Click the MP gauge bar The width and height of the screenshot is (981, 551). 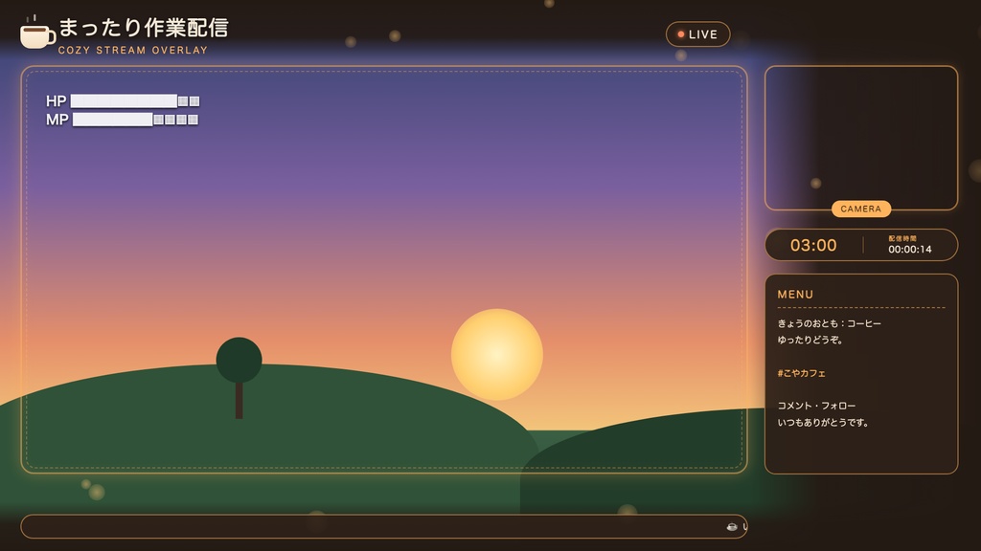(135, 120)
